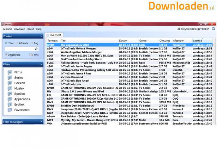The width and height of the screenshot is (217, 148).
Task: Select the Muziek filter icon
Action: (10, 89)
